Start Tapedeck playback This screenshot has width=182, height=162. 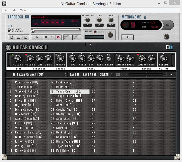37,37
